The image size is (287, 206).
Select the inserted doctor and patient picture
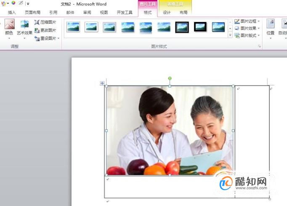(170, 131)
